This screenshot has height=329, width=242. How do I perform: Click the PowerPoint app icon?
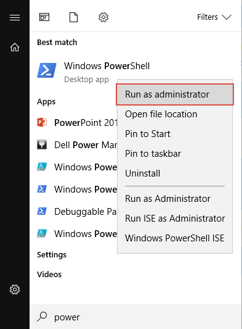tap(42, 123)
